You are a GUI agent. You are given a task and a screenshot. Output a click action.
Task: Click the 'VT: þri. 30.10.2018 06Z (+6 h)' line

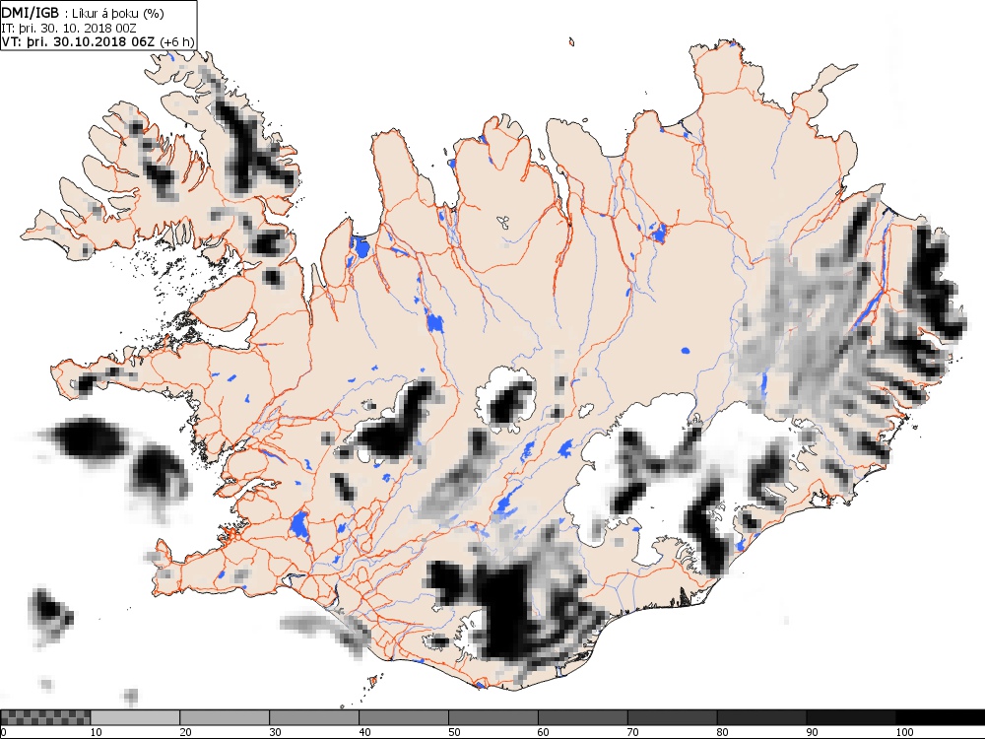point(98,41)
